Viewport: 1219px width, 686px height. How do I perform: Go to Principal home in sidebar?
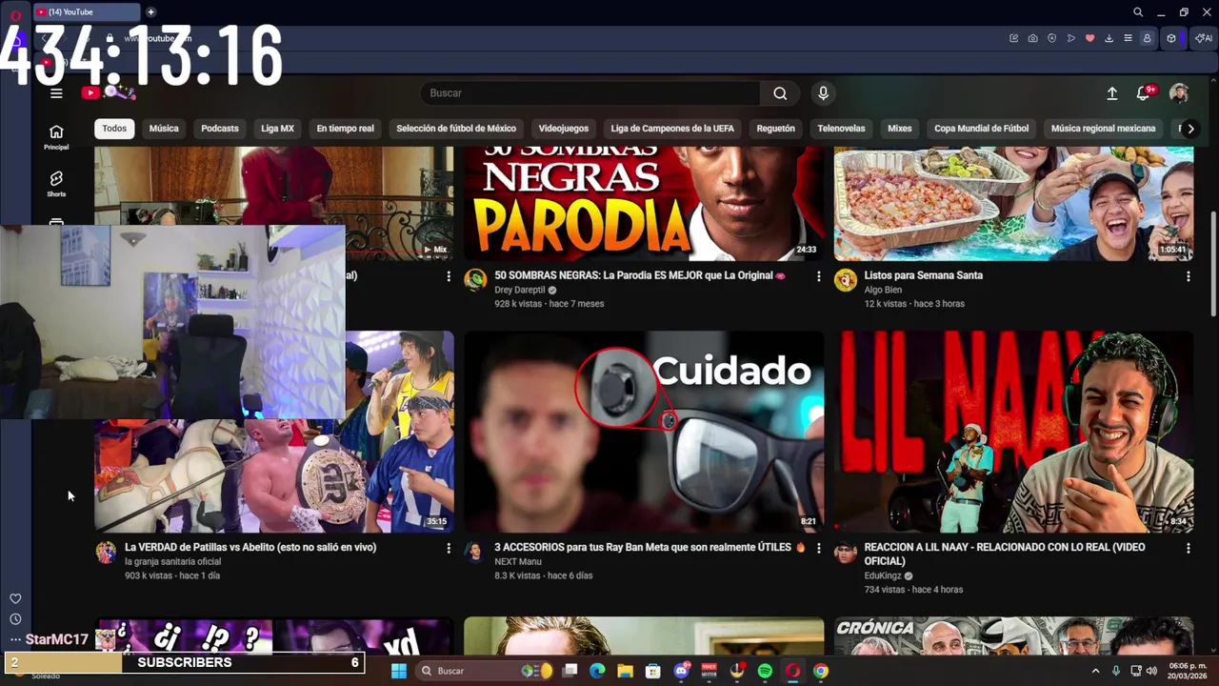coord(56,137)
